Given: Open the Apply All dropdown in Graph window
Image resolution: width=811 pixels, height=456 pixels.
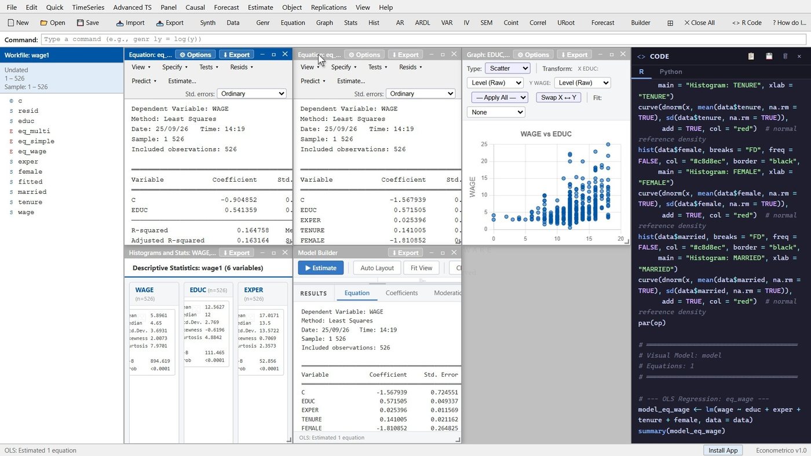Looking at the screenshot, I should click(499, 97).
